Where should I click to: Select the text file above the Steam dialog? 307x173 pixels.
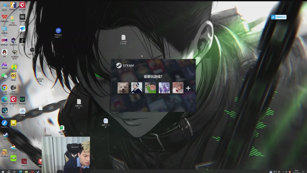coord(123,40)
